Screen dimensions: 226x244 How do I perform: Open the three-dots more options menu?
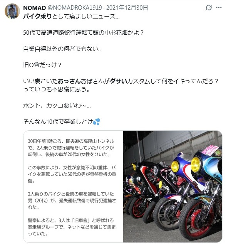219,7
